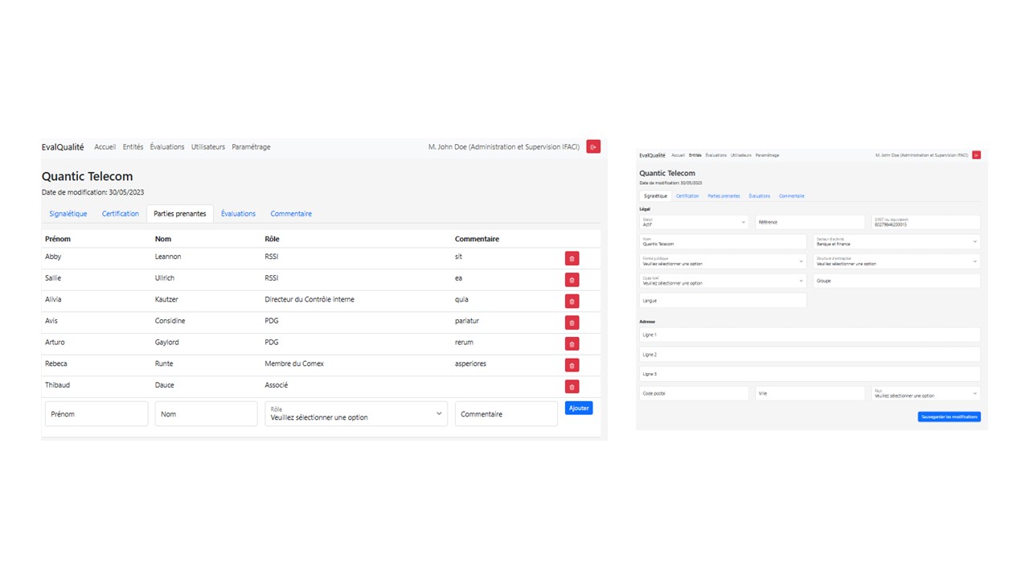The height and width of the screenshot is (579, 1029).
Task: Open Certification tab above the Légal form
Action: pos(687,196)
